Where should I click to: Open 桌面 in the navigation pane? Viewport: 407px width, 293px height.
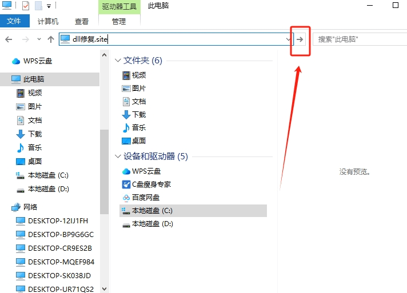pyautogui.click(x=35, y=162)
